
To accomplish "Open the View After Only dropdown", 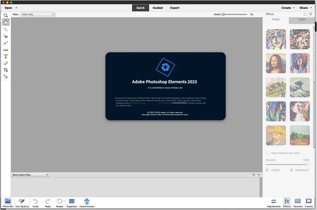I will click(x=38, y=14).
